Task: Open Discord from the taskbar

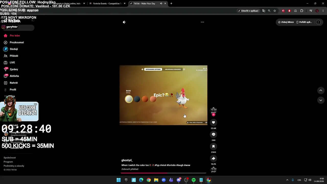Action: [x=179, y=180]
